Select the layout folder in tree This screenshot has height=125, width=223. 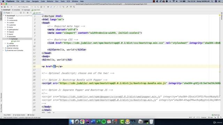point(10,34)
